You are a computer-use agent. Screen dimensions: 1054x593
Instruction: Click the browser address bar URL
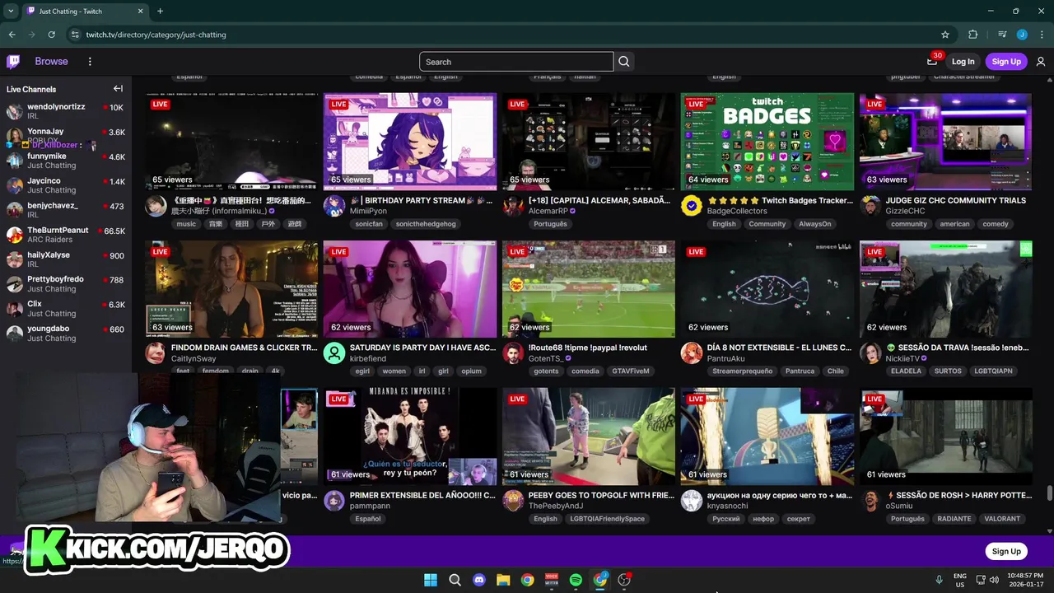156,35
